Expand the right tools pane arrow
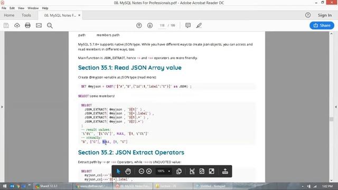338x190 pixels. [336, 107]
